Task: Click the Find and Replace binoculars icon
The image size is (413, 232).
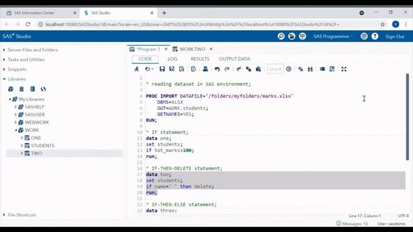Action: (x=310, y=69)
